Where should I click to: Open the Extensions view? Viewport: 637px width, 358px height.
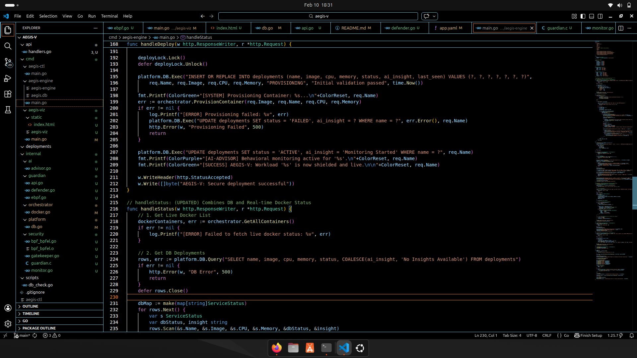[x=8, y=94]
